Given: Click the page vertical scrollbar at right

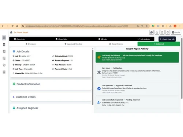Looking at the screenshot, I should 182,68.
